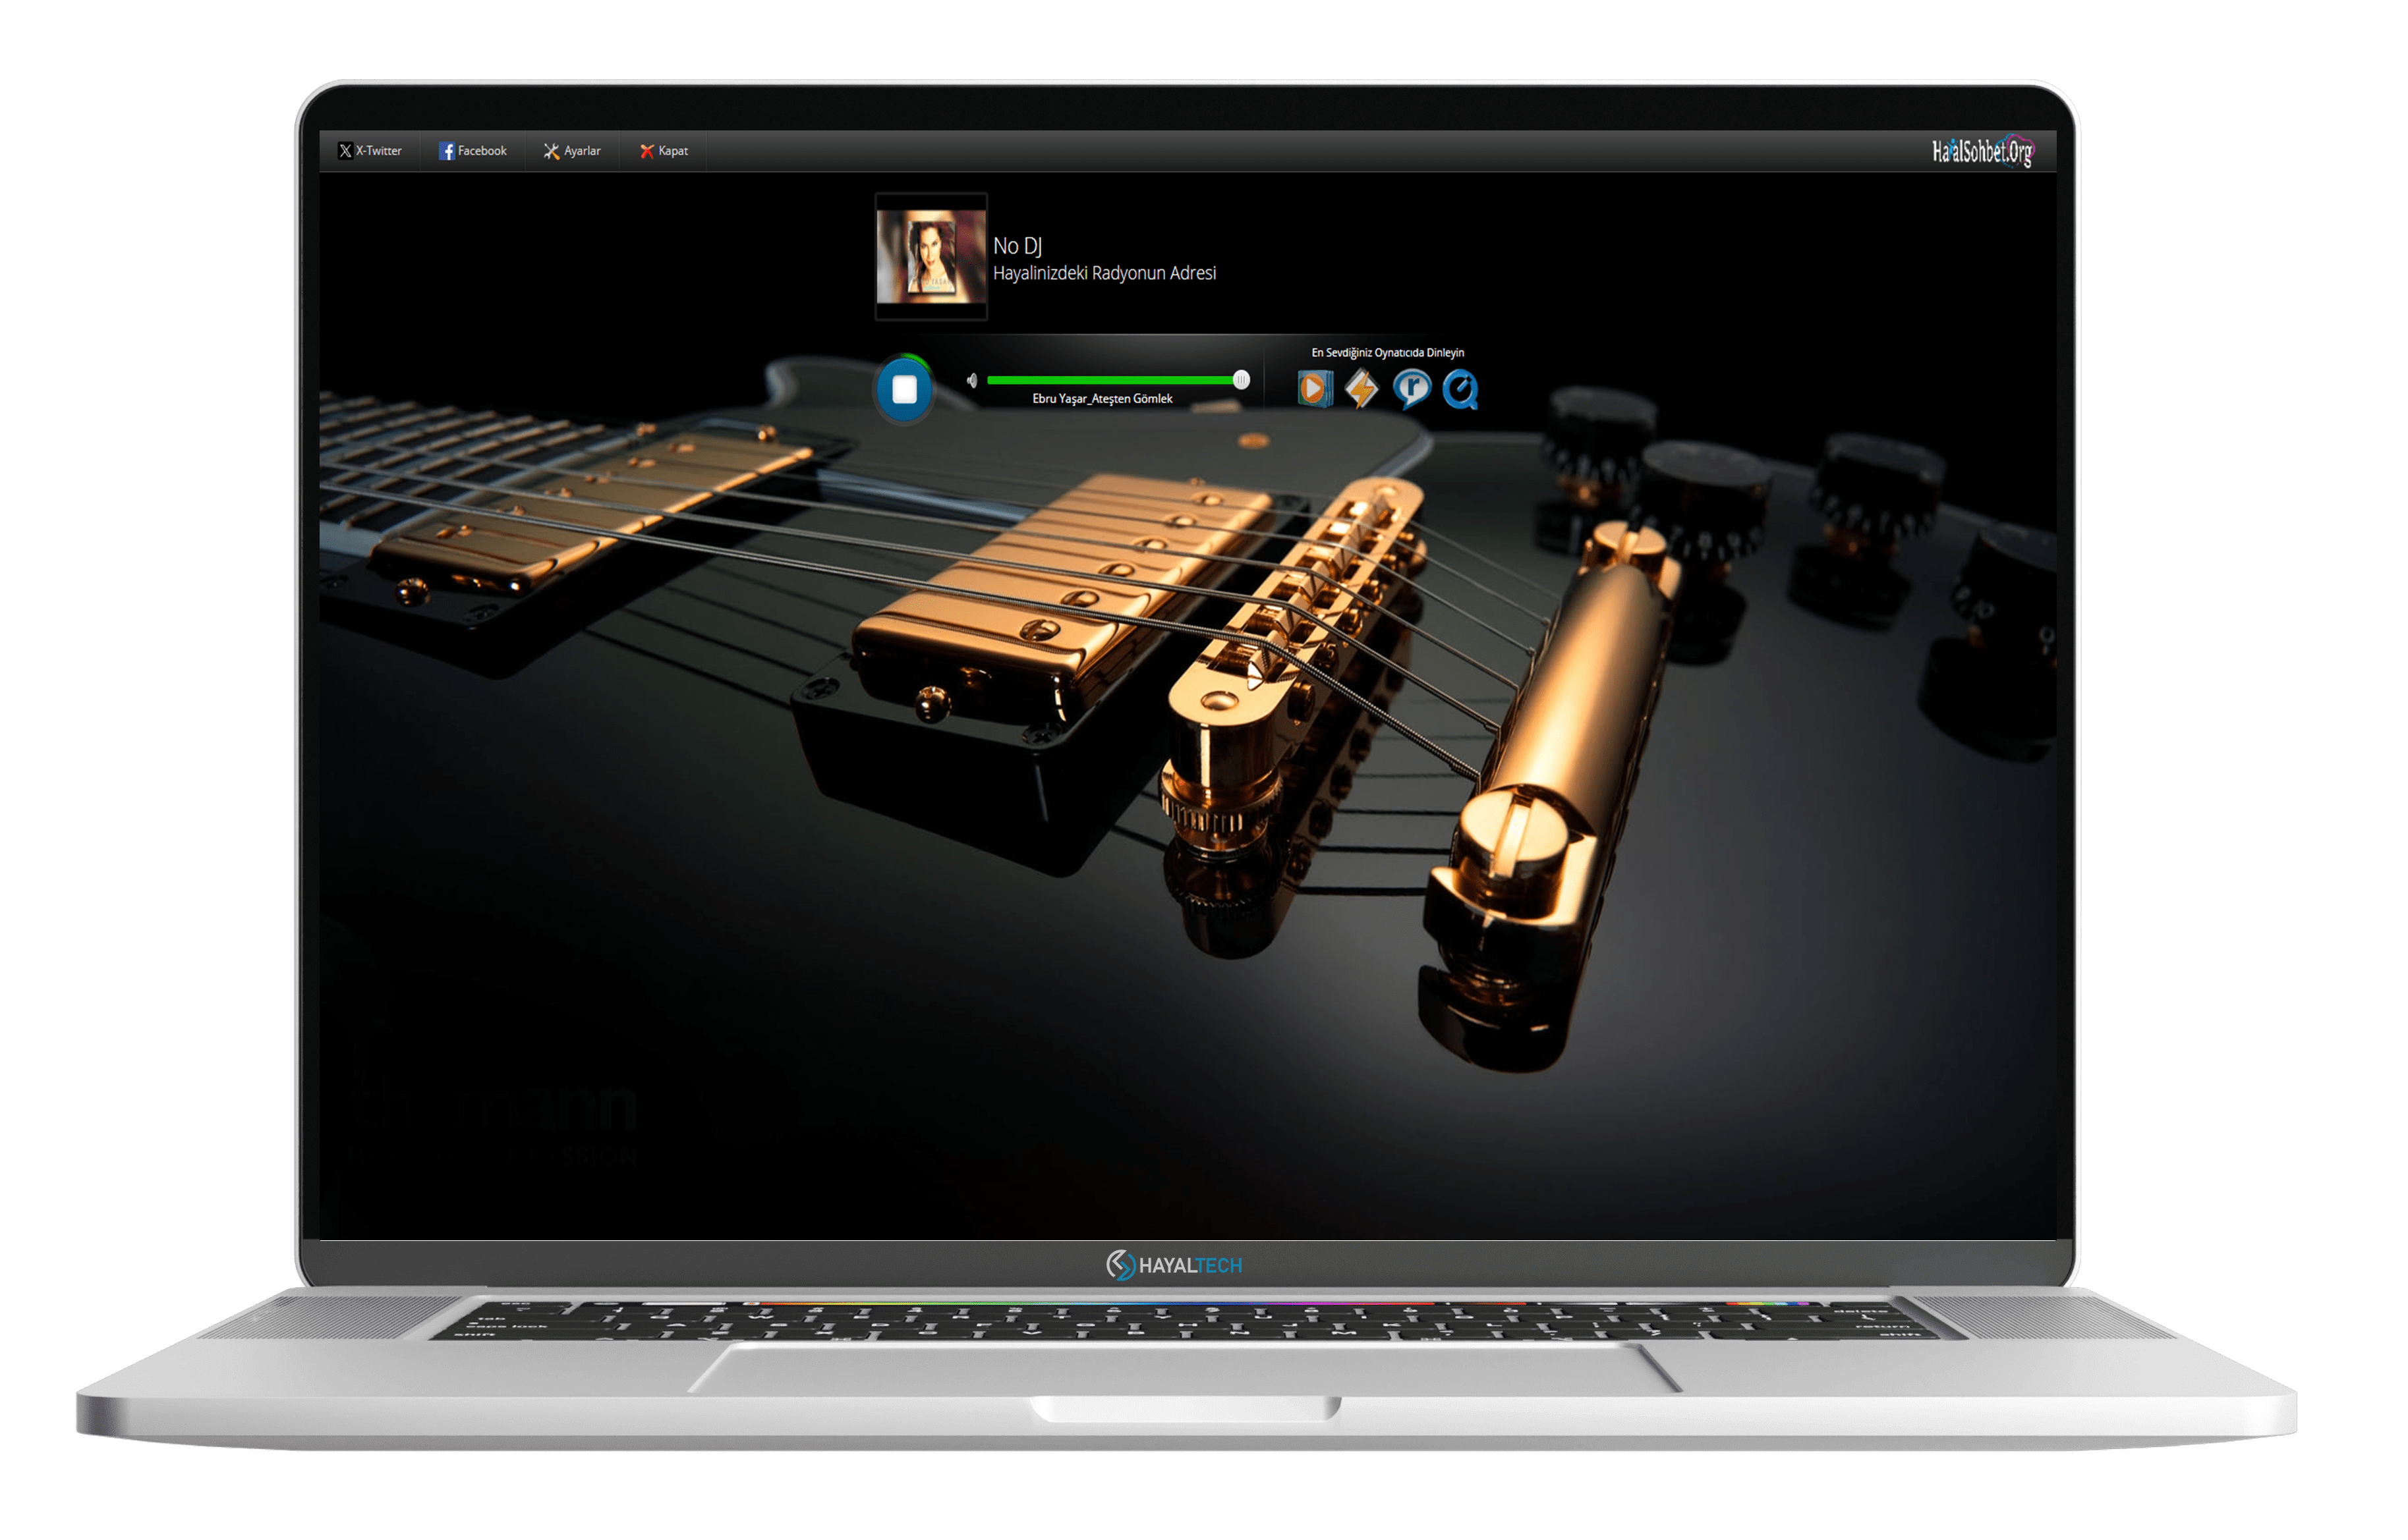
Task: Click the No DJ heading text
Action: click(x=1016, y=246)
